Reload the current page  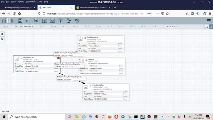click(14, 14)
